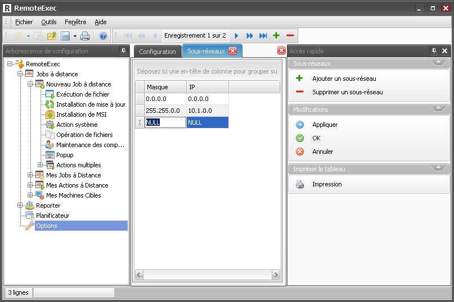Click the open folder toolbar icon
Screen dimensions: 454x302
(x=52, y=36)
